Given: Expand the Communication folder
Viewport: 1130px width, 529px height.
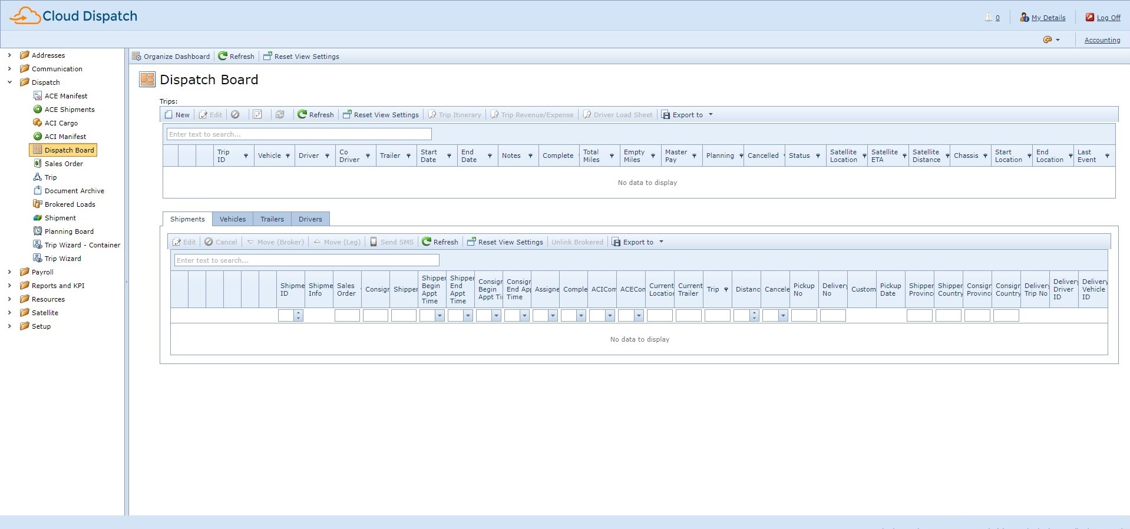Looking at the screenshot, I should pyautogui.click(x=9, y=69).
